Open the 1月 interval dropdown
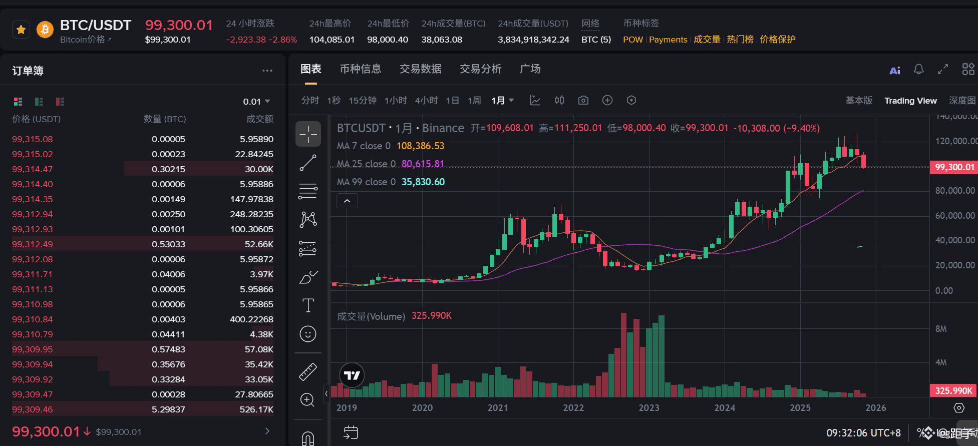The height and width of the screenshot is (446, 978). [x=502, y=101]
